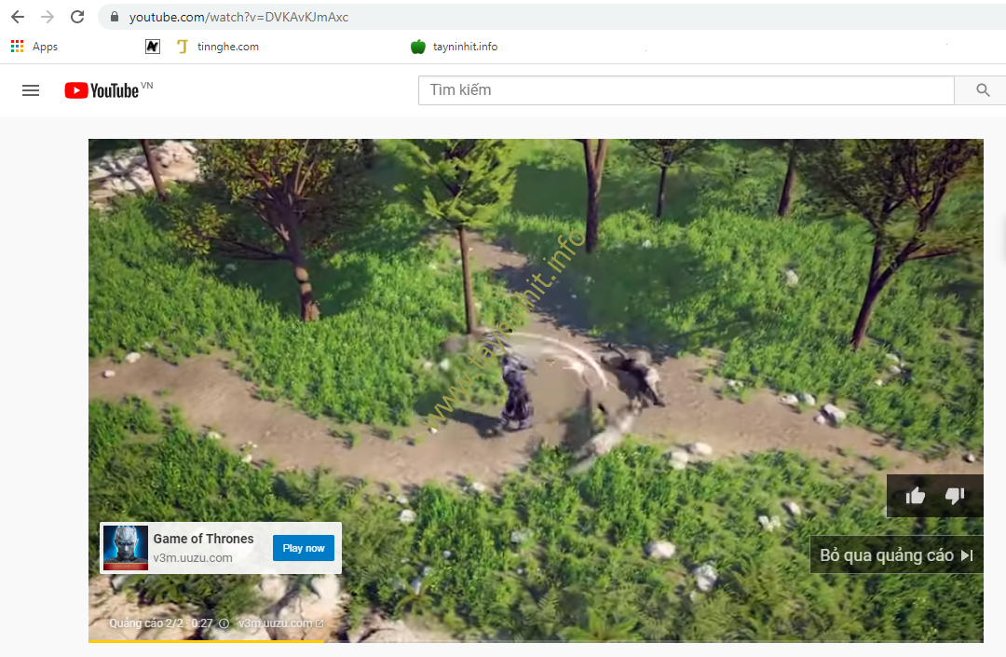Click the address bar URL
The height and width of the screenshot is (657, 1006).
coord(238,17)
